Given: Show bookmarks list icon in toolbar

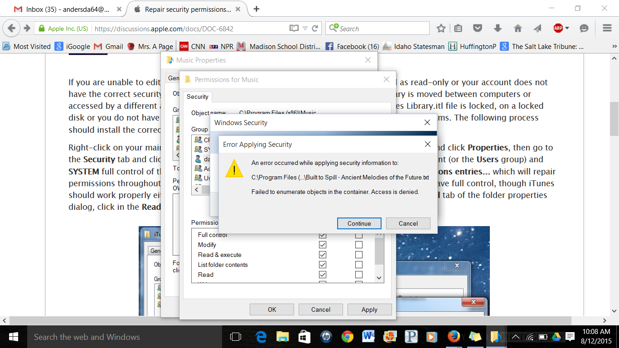Looking at the screenshot, I should pyautogui.click(x=458, y=28).
